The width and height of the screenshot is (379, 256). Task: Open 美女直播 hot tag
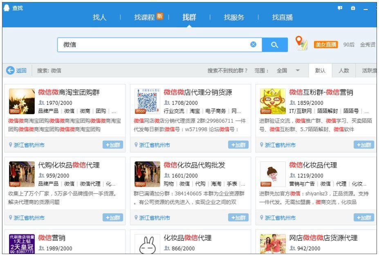(x=325, y=44)
